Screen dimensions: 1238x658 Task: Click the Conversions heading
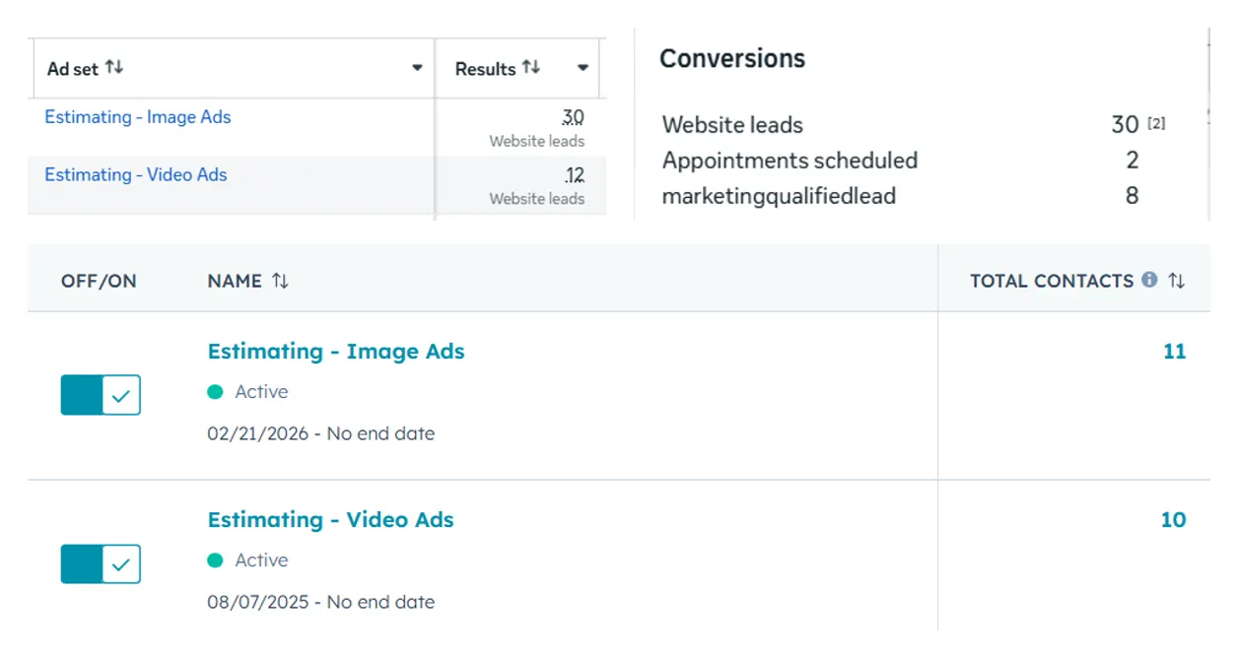click(732, 58)
